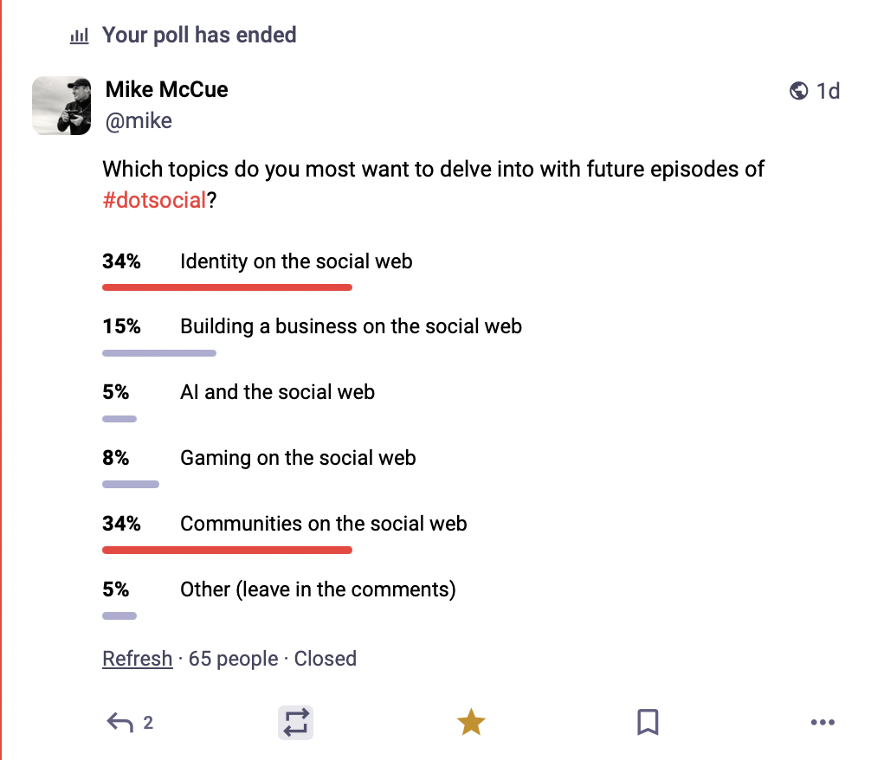871x760 pixels.
Task: Click the 'Identity on the social web' option
Action: (296, 261)
